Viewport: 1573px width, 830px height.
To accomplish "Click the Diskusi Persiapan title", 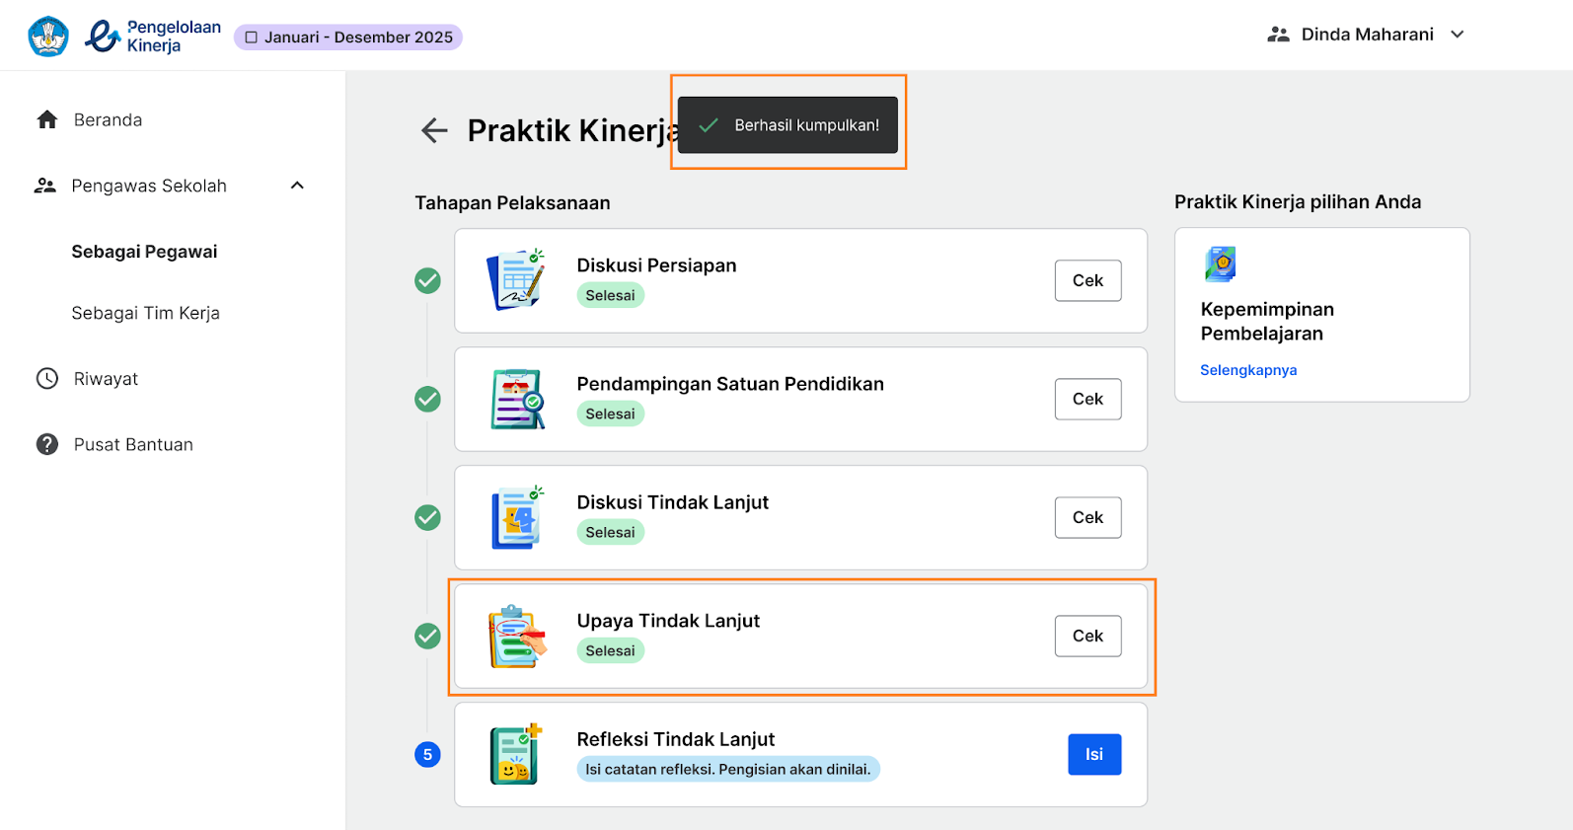I will tap(656, 265).
